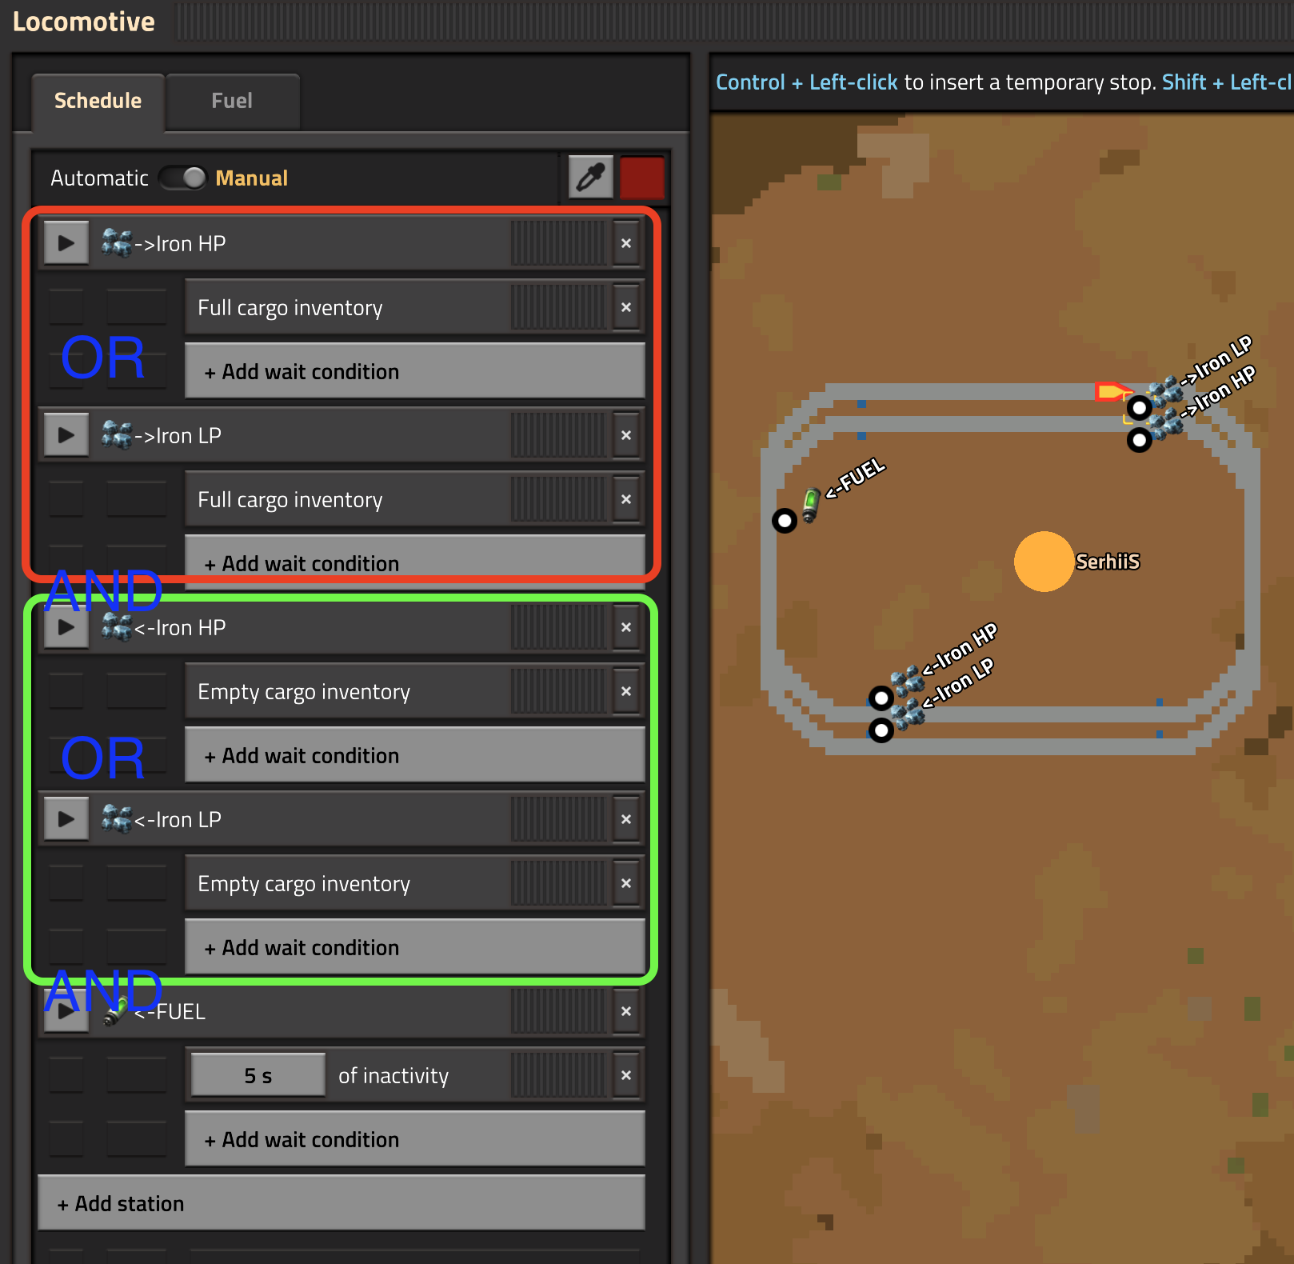Remove the <-FUEL station entry

(x=626, y=1011)
